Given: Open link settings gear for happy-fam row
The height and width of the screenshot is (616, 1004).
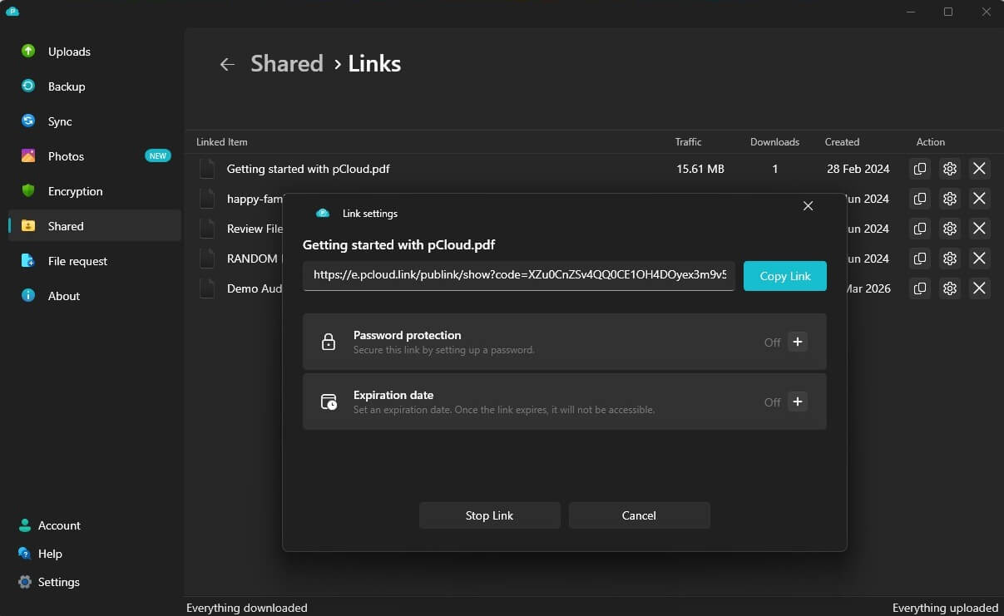Looking at the screenshot, I should tap(949, 199).
